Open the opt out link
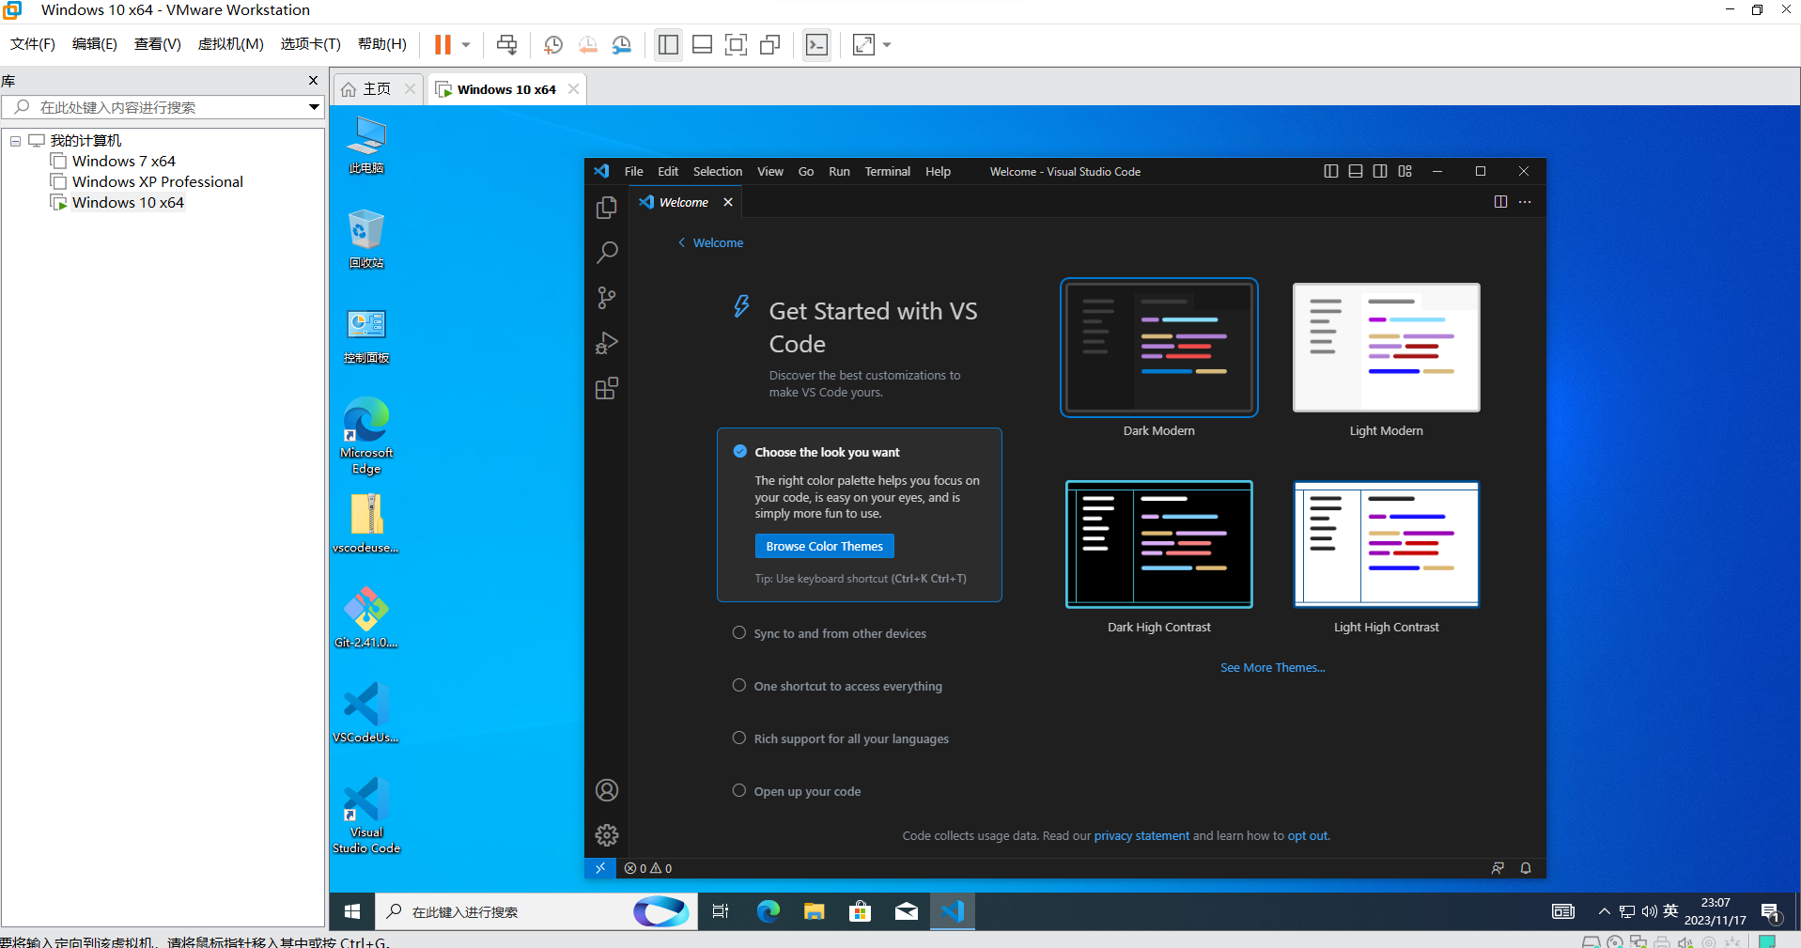1801x948 pixels. point(1308,835)
